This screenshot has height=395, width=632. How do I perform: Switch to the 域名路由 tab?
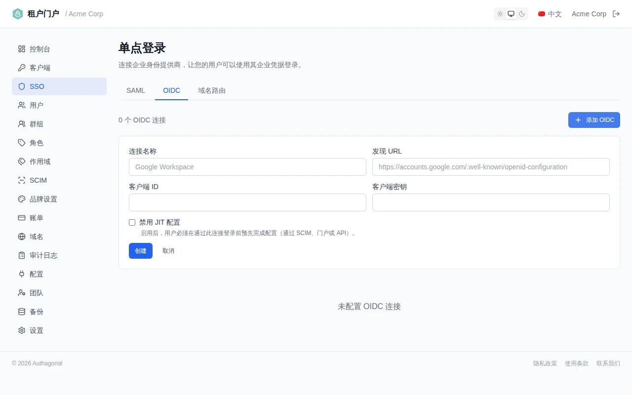pos(212,90)
